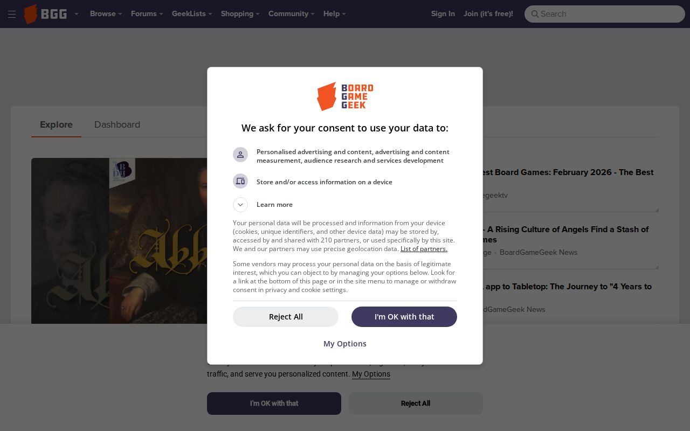Click the Sign In link

pos(443,14)
